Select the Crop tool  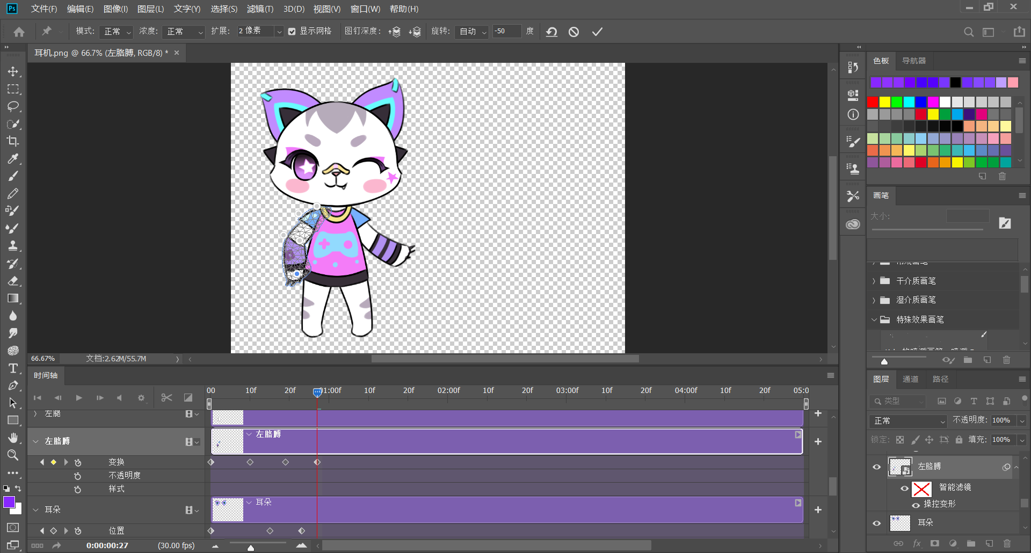[x=13, y=141]
